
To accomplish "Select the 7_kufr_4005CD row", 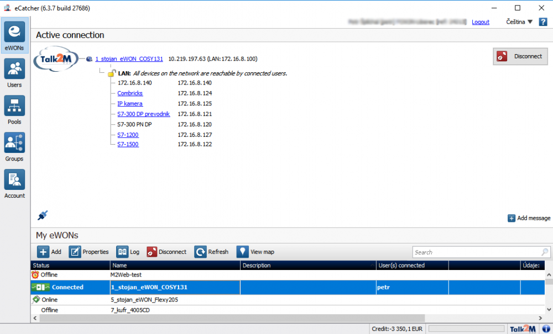I will [x=288, y=310].
